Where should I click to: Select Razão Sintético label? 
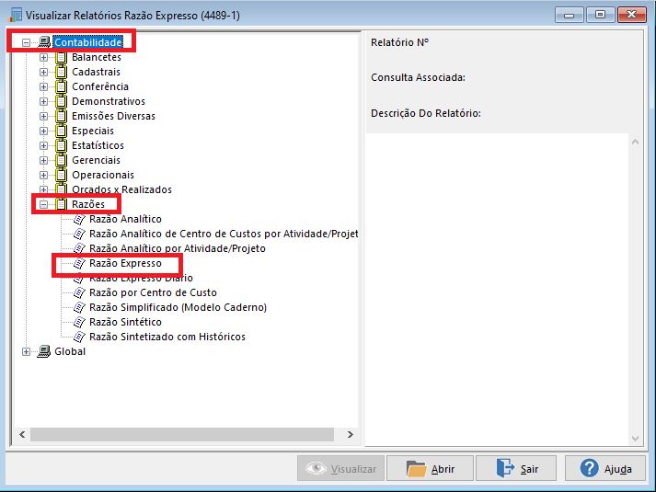(125, 322)
